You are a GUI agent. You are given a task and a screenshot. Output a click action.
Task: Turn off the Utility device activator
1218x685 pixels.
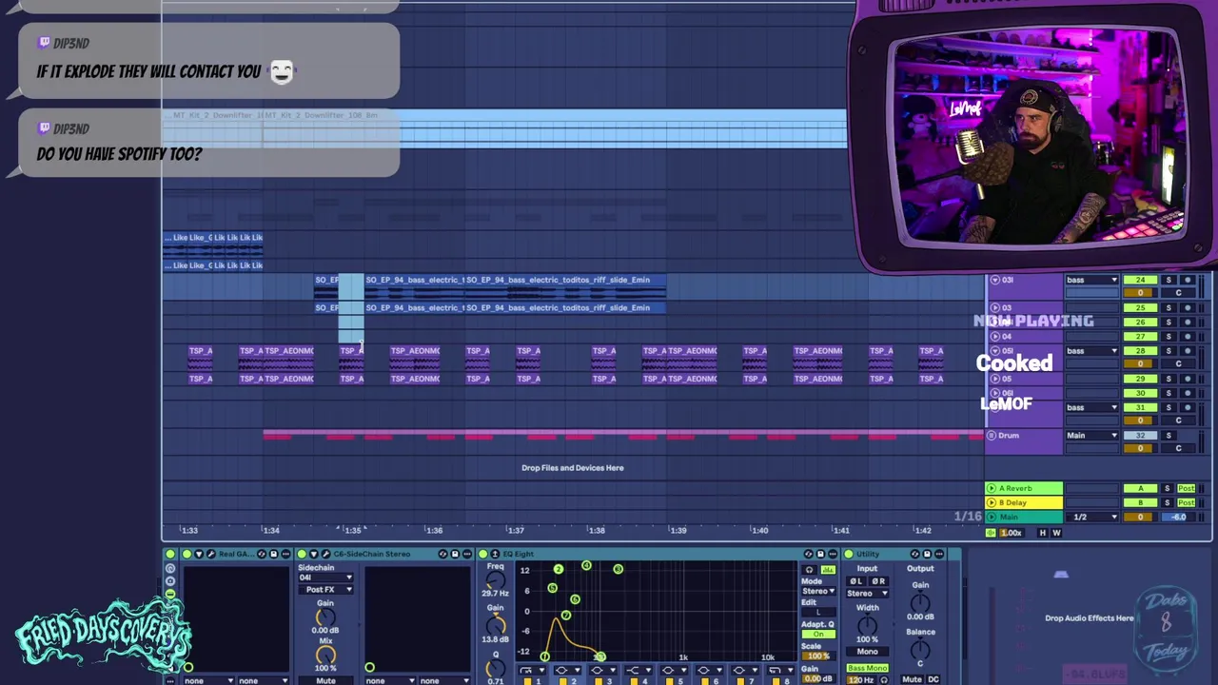point(848,554)
